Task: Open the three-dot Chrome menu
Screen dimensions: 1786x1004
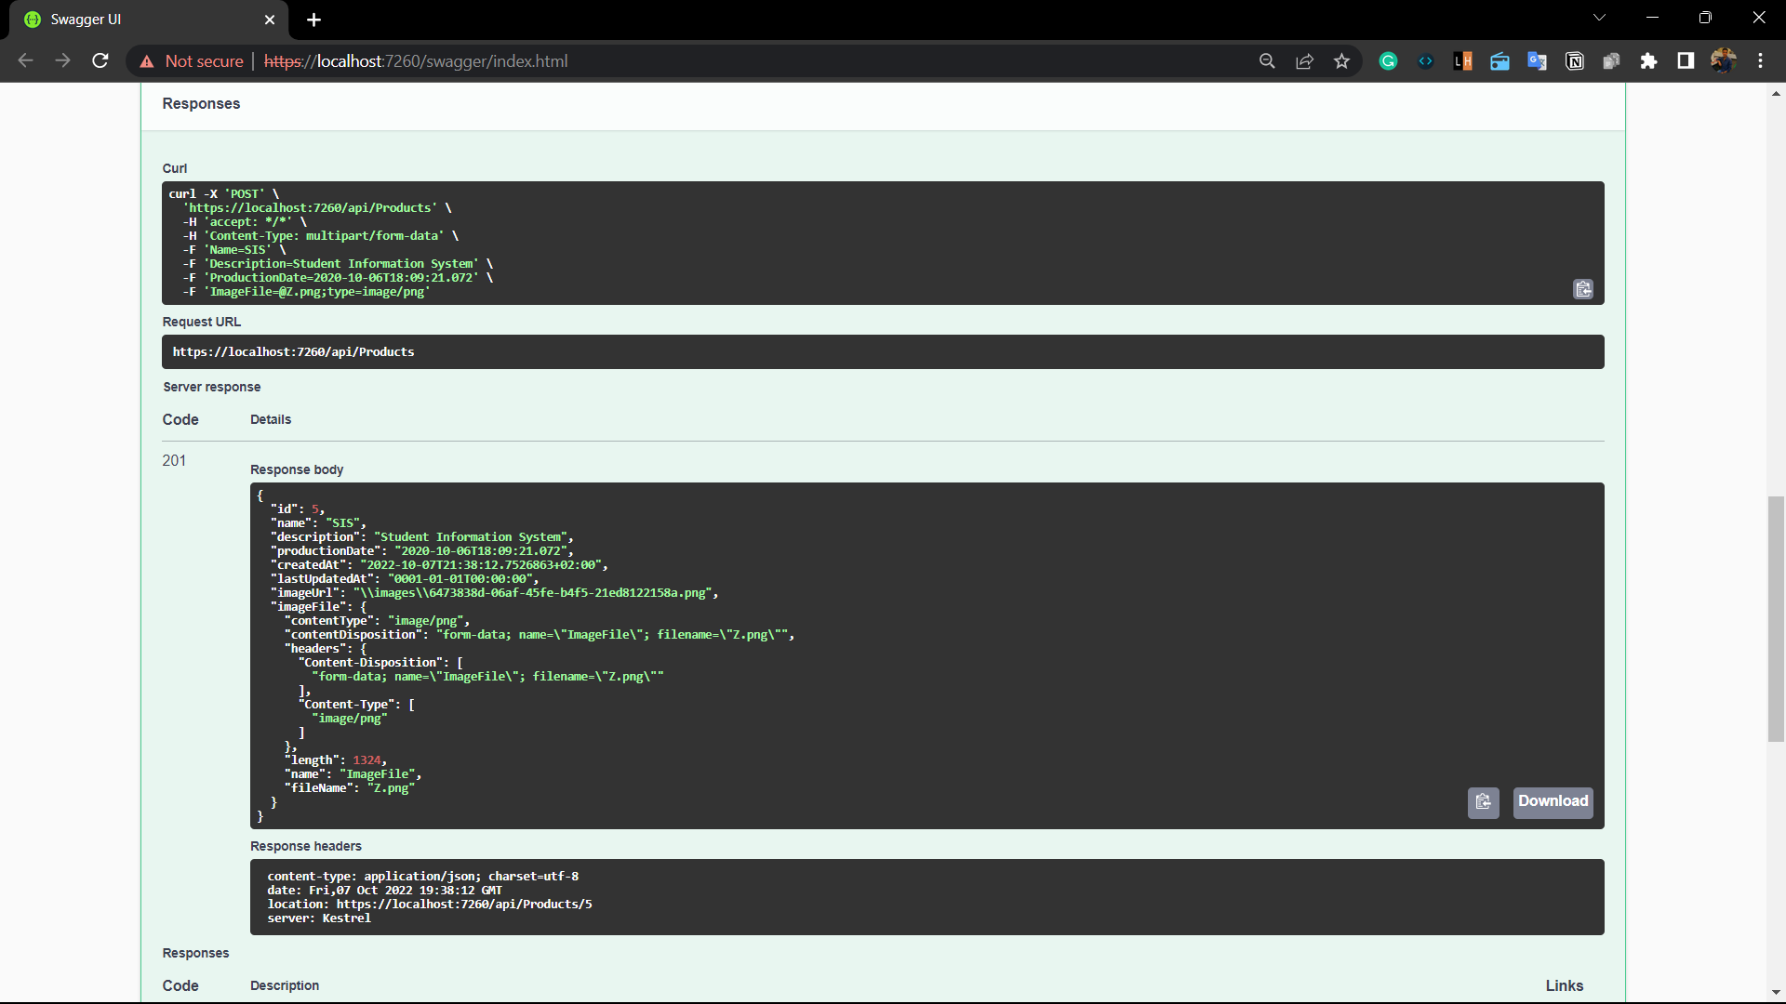Action: point(1760,60)
